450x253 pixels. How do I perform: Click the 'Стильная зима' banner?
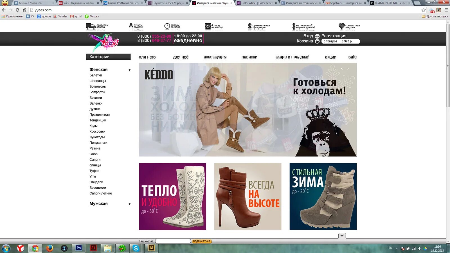click(x=323, y=196)
